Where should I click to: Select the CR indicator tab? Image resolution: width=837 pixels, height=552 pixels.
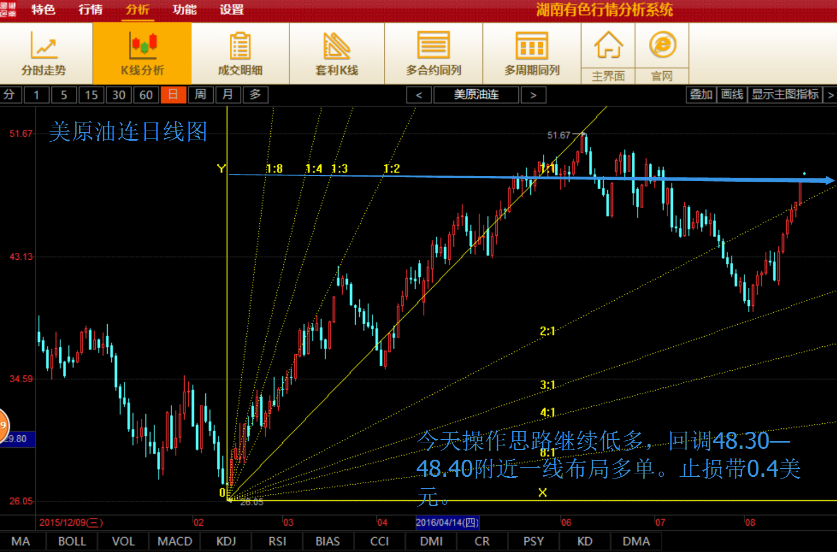(482, 541)
